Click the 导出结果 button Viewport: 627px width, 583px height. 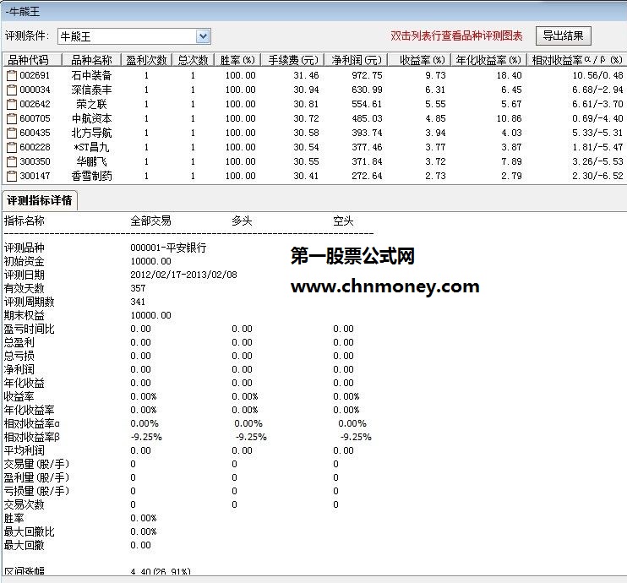563,36
